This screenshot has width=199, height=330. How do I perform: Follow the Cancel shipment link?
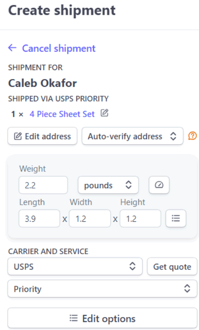click(59, 48)
